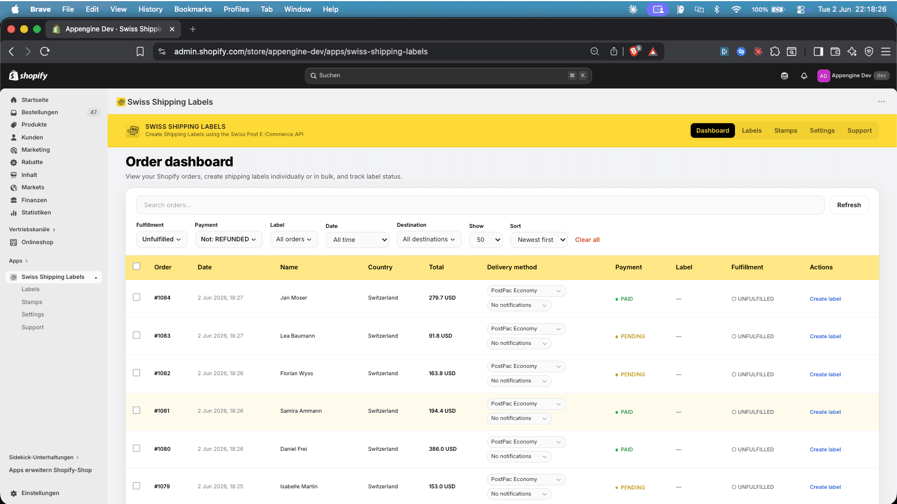
Task: Go back in browser history
Action: click(x=11, y=52)
